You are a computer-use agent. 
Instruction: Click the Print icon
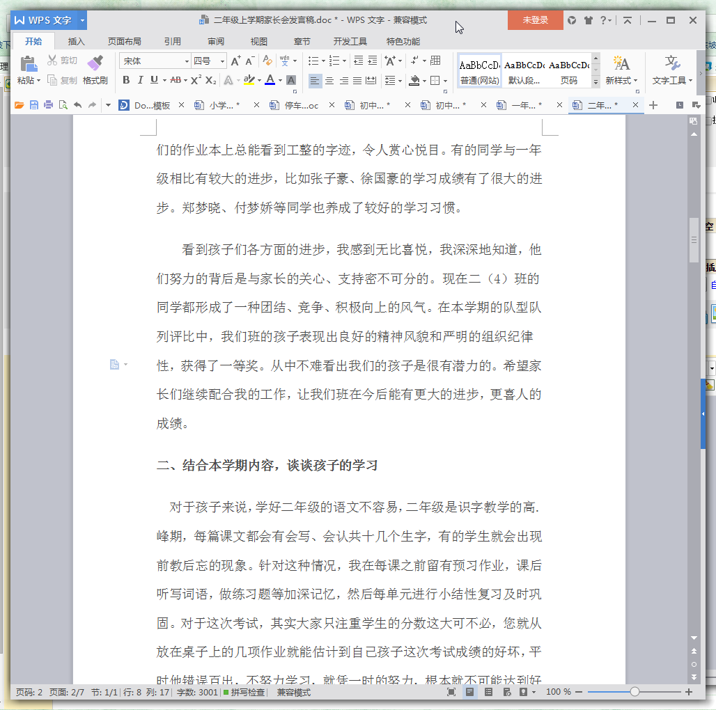48,105
